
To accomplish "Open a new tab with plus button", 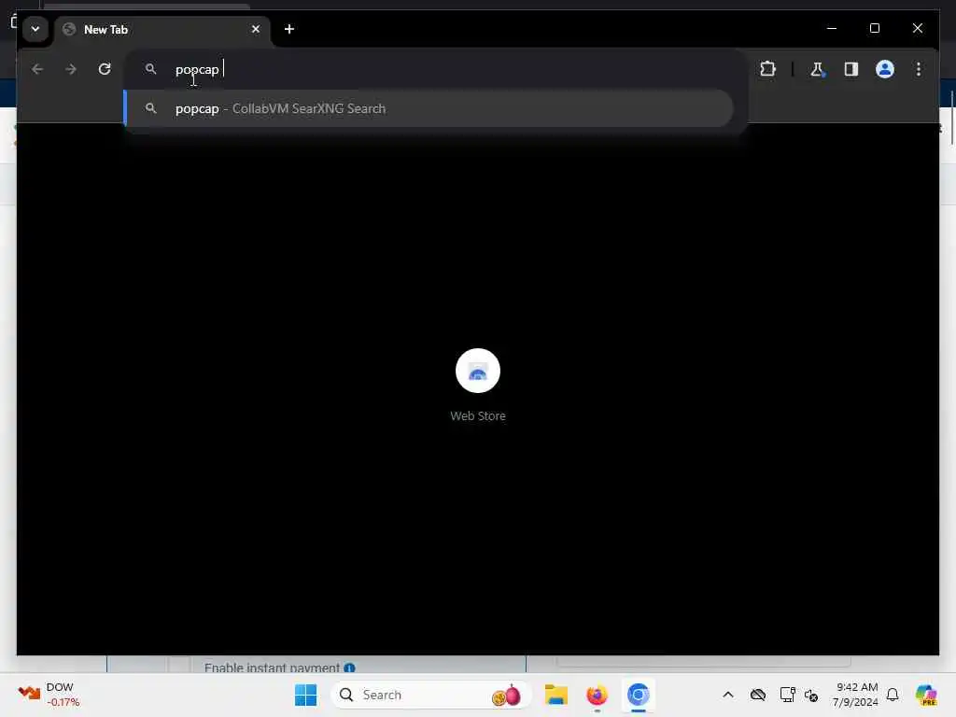I will (289, 29).
